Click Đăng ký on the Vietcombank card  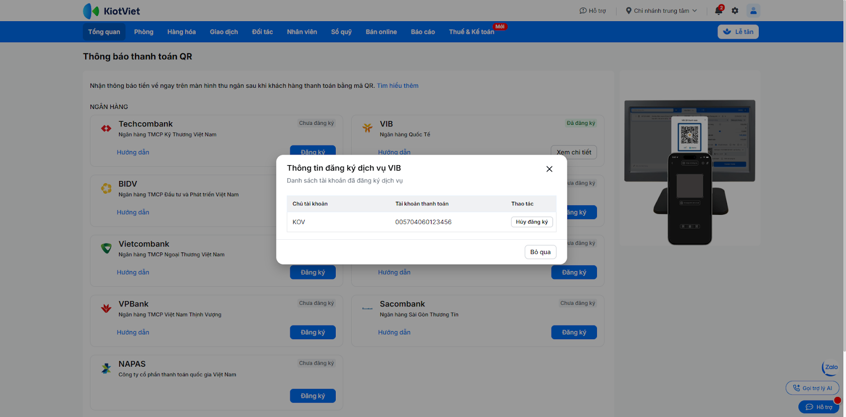[313, 272]
